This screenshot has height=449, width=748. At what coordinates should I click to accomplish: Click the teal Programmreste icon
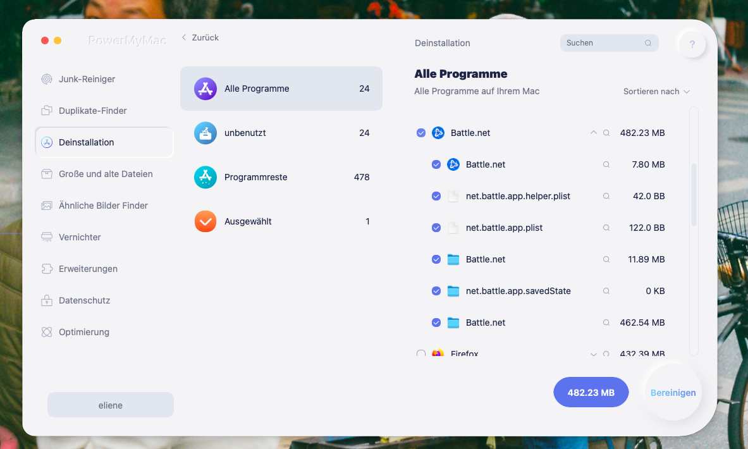pyautogui.click(x=205, y=177)
